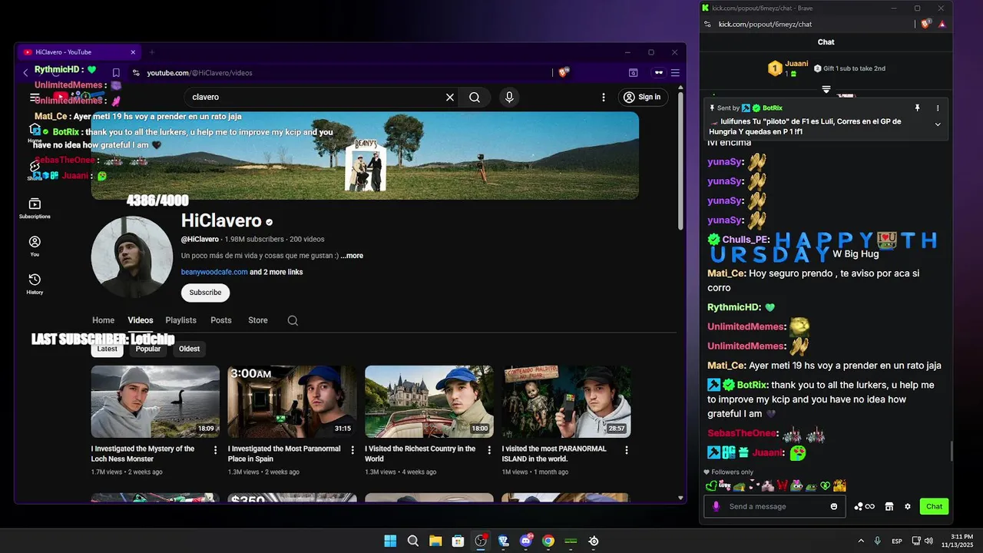Viewport: 983px width, 553px height.
Task: Click the Sign in button on YouTube
Action: [642, 97]
